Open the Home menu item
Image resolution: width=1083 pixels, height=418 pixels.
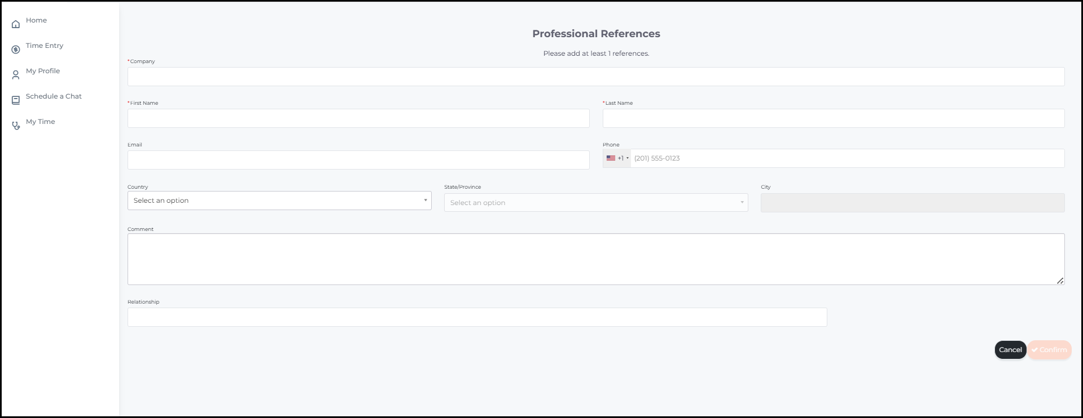(36, 20)
